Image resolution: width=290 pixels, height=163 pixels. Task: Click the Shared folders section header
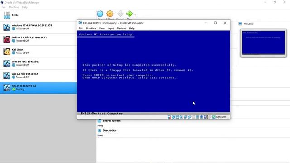point(111,121)
